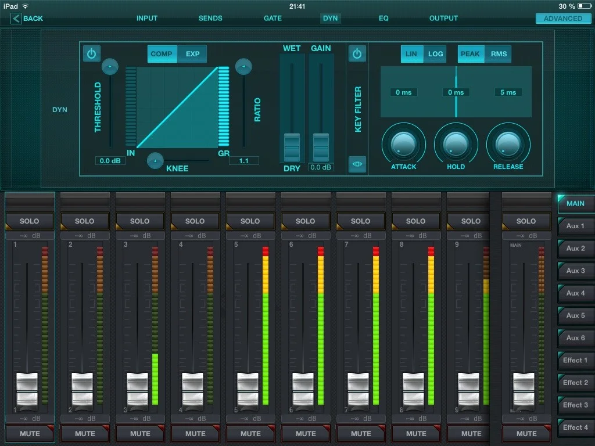Mute channel 1
Image resolution: width=595 pixels, height=446 pixels.
pos(29,433)
